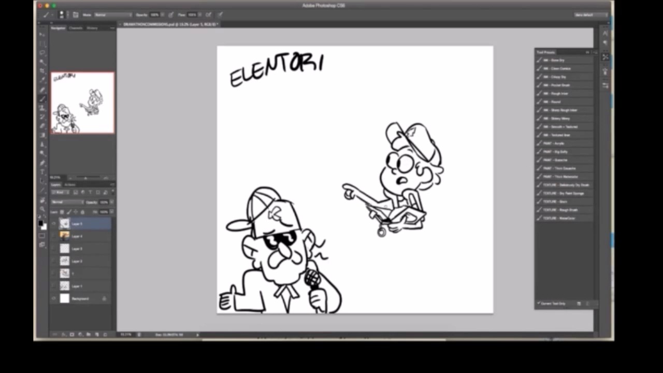Open the brush Mode dropdown in options bar
663x373 pixels.
(112, 15)
